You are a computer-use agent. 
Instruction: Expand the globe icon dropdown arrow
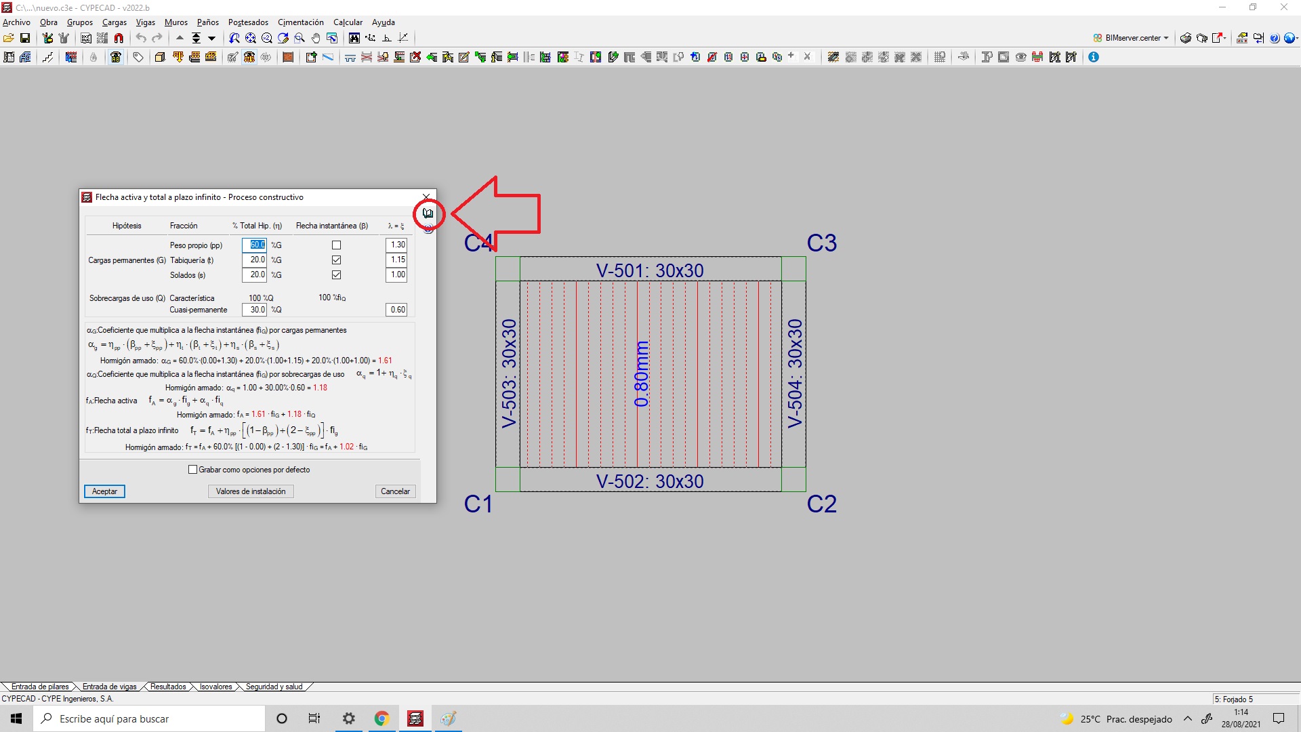[1297, 38]
